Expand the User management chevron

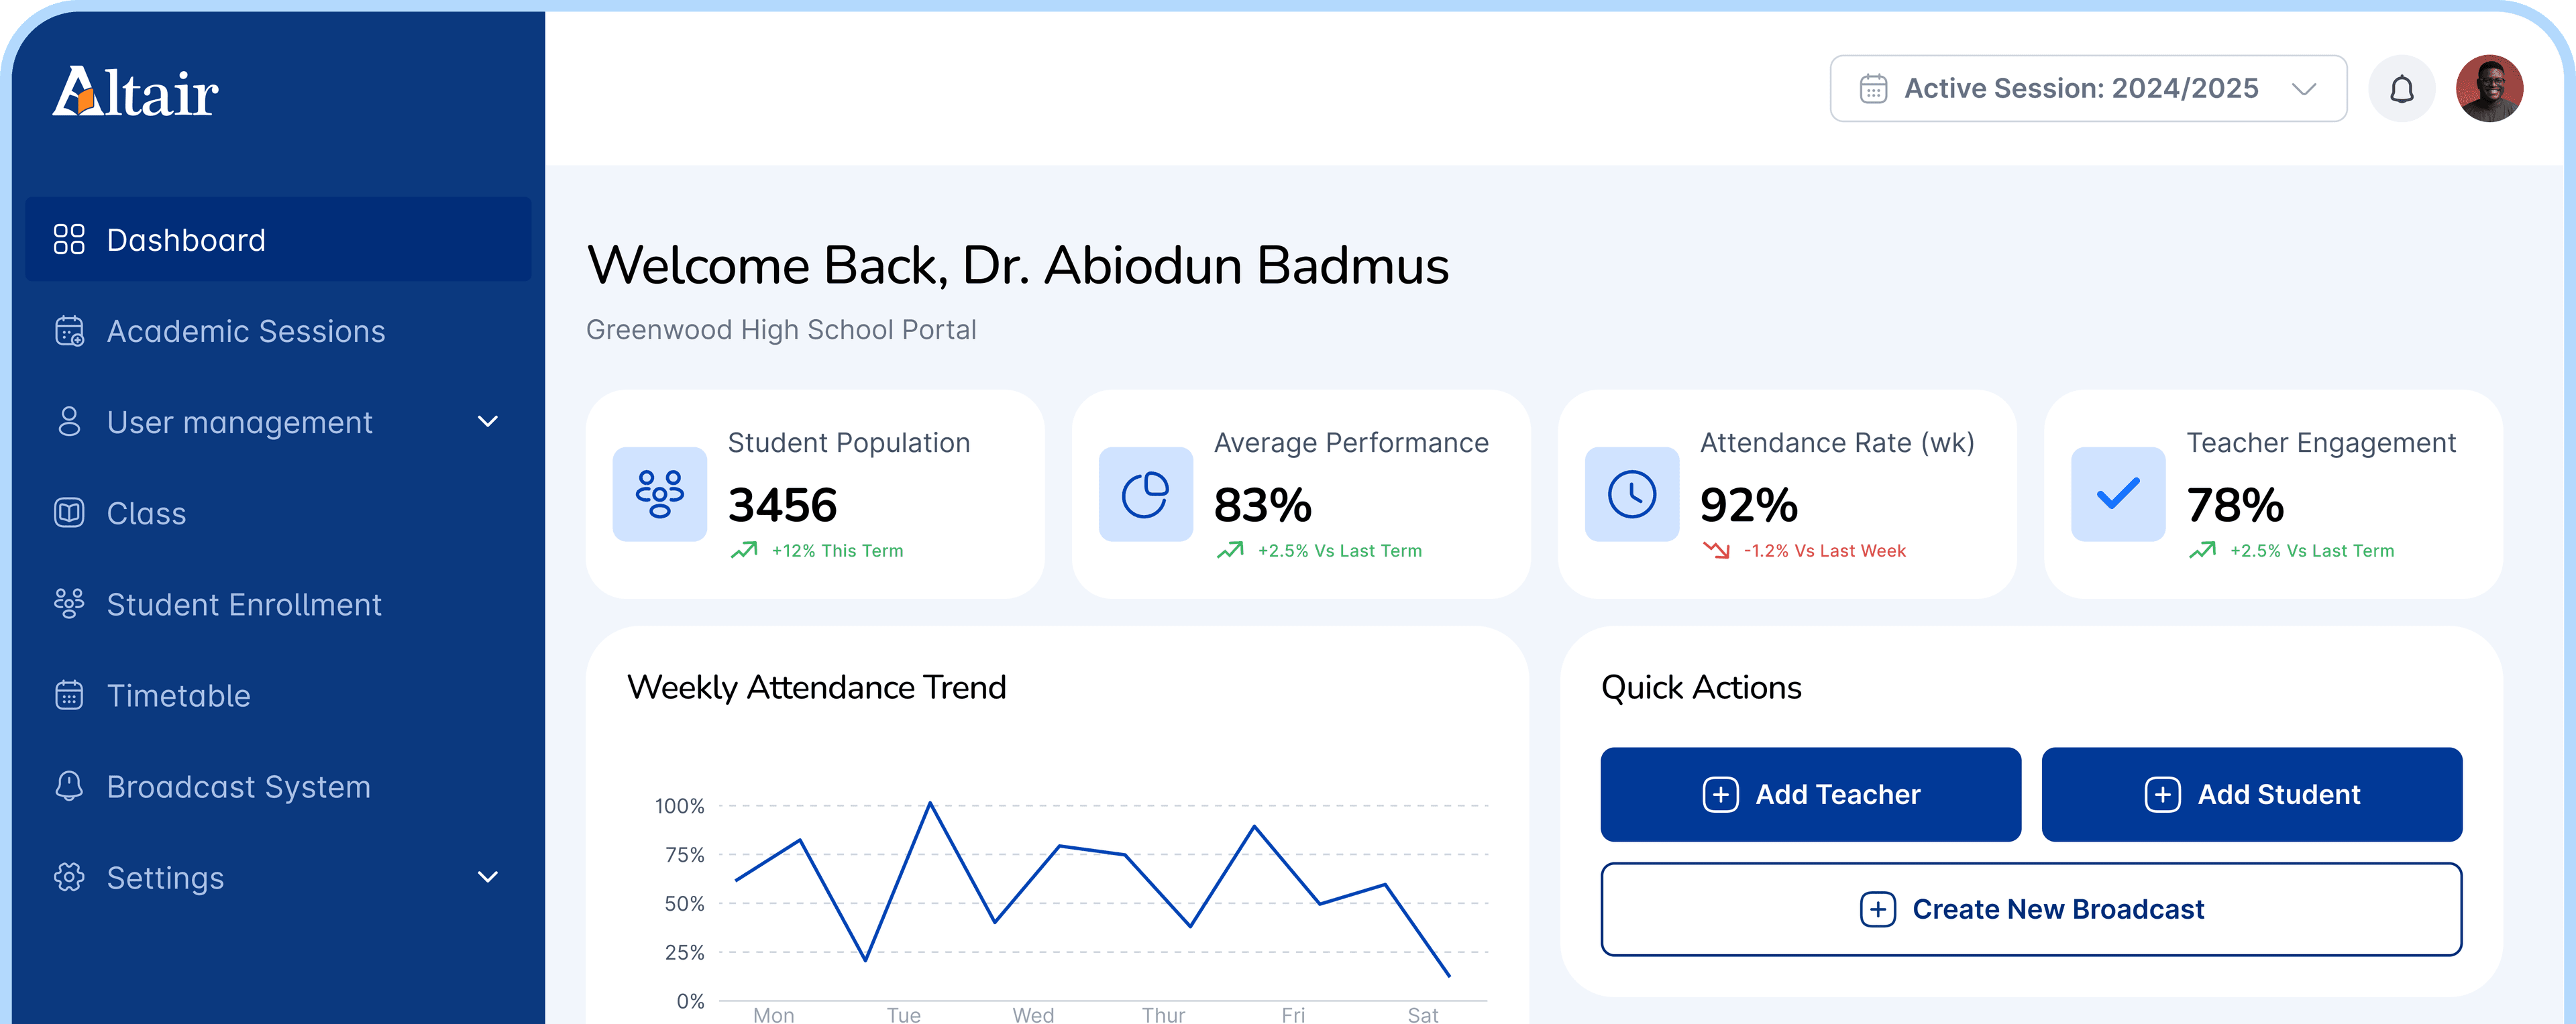pos(488,422)
